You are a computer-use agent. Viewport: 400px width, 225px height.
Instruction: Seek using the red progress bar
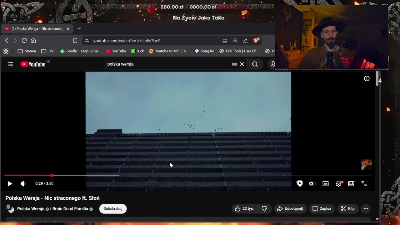[187, 176]
